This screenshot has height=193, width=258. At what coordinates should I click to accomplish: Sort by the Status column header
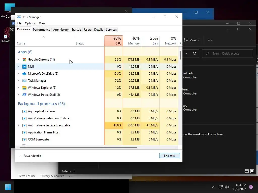point(89,41)
